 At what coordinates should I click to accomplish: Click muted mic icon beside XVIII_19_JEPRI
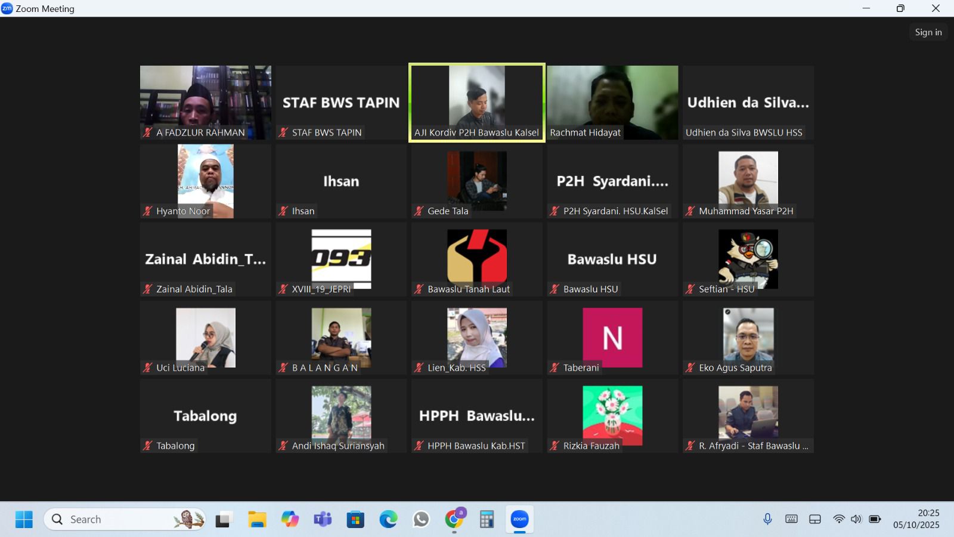pyautogui.click(x=283, y=289)
